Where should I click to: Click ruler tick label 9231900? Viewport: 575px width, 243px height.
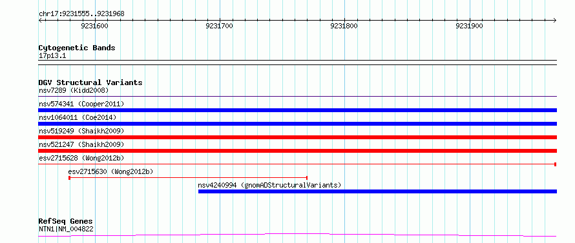pos(469,26)
